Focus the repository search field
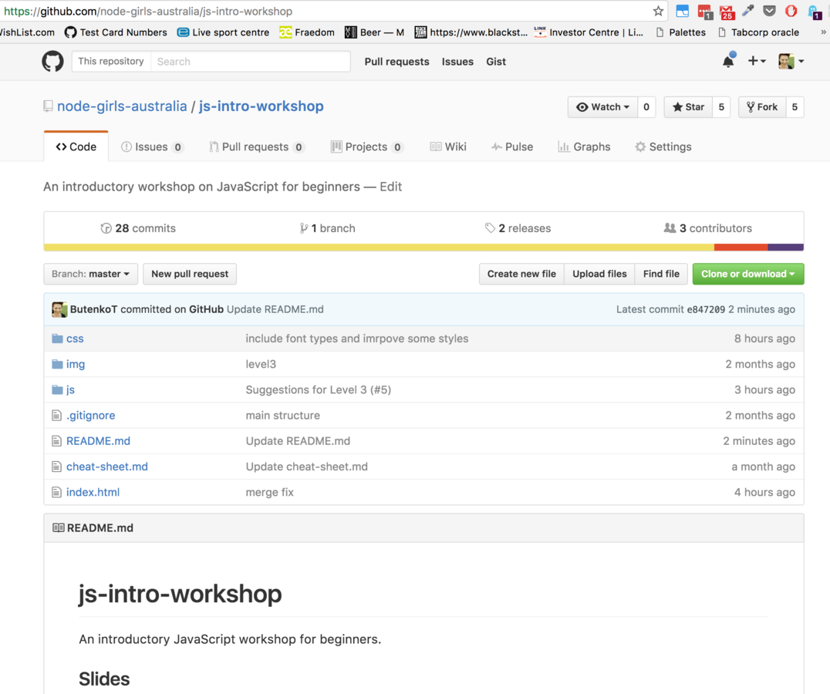830x694 pixels. (x=251, y=62)
